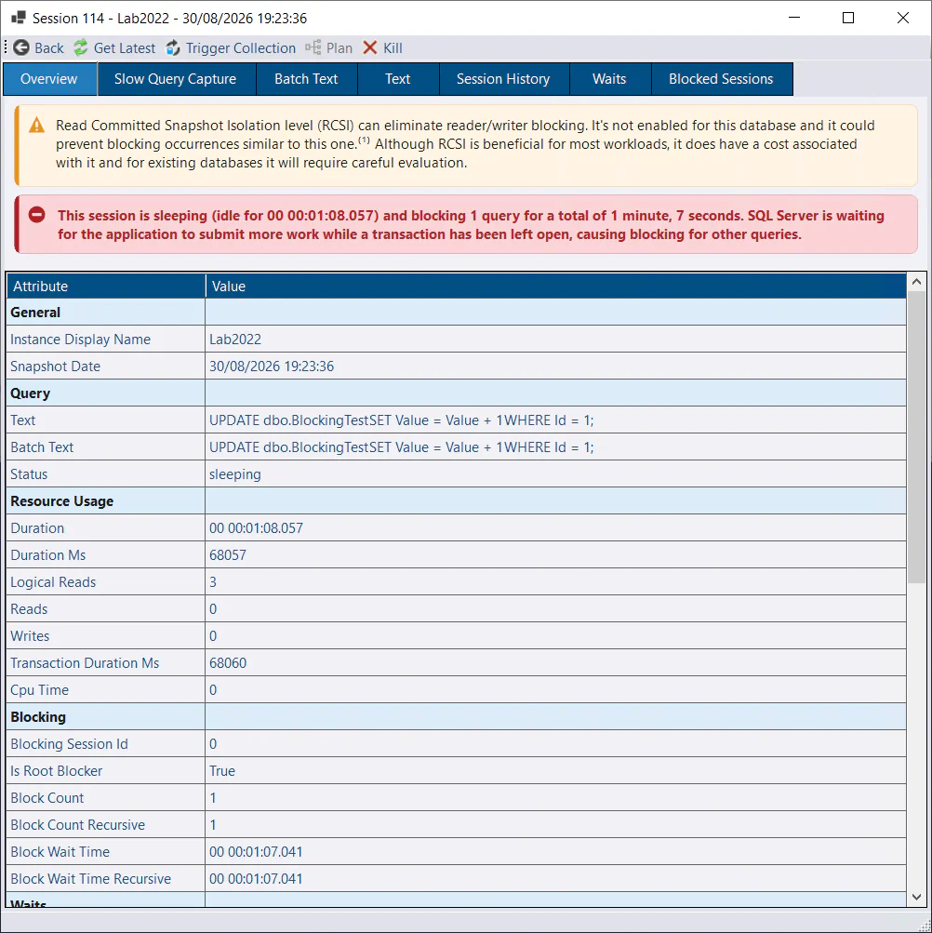Click the Back button label
The image size is (932, 933).
click(x=48, y=48)
